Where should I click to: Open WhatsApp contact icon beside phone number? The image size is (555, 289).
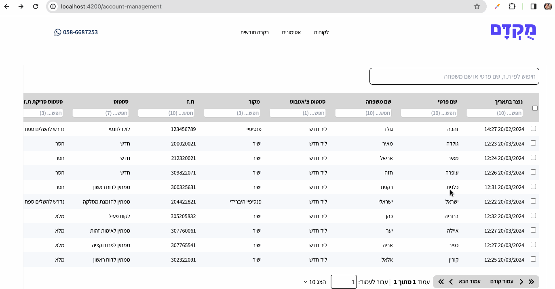(58, 32)
